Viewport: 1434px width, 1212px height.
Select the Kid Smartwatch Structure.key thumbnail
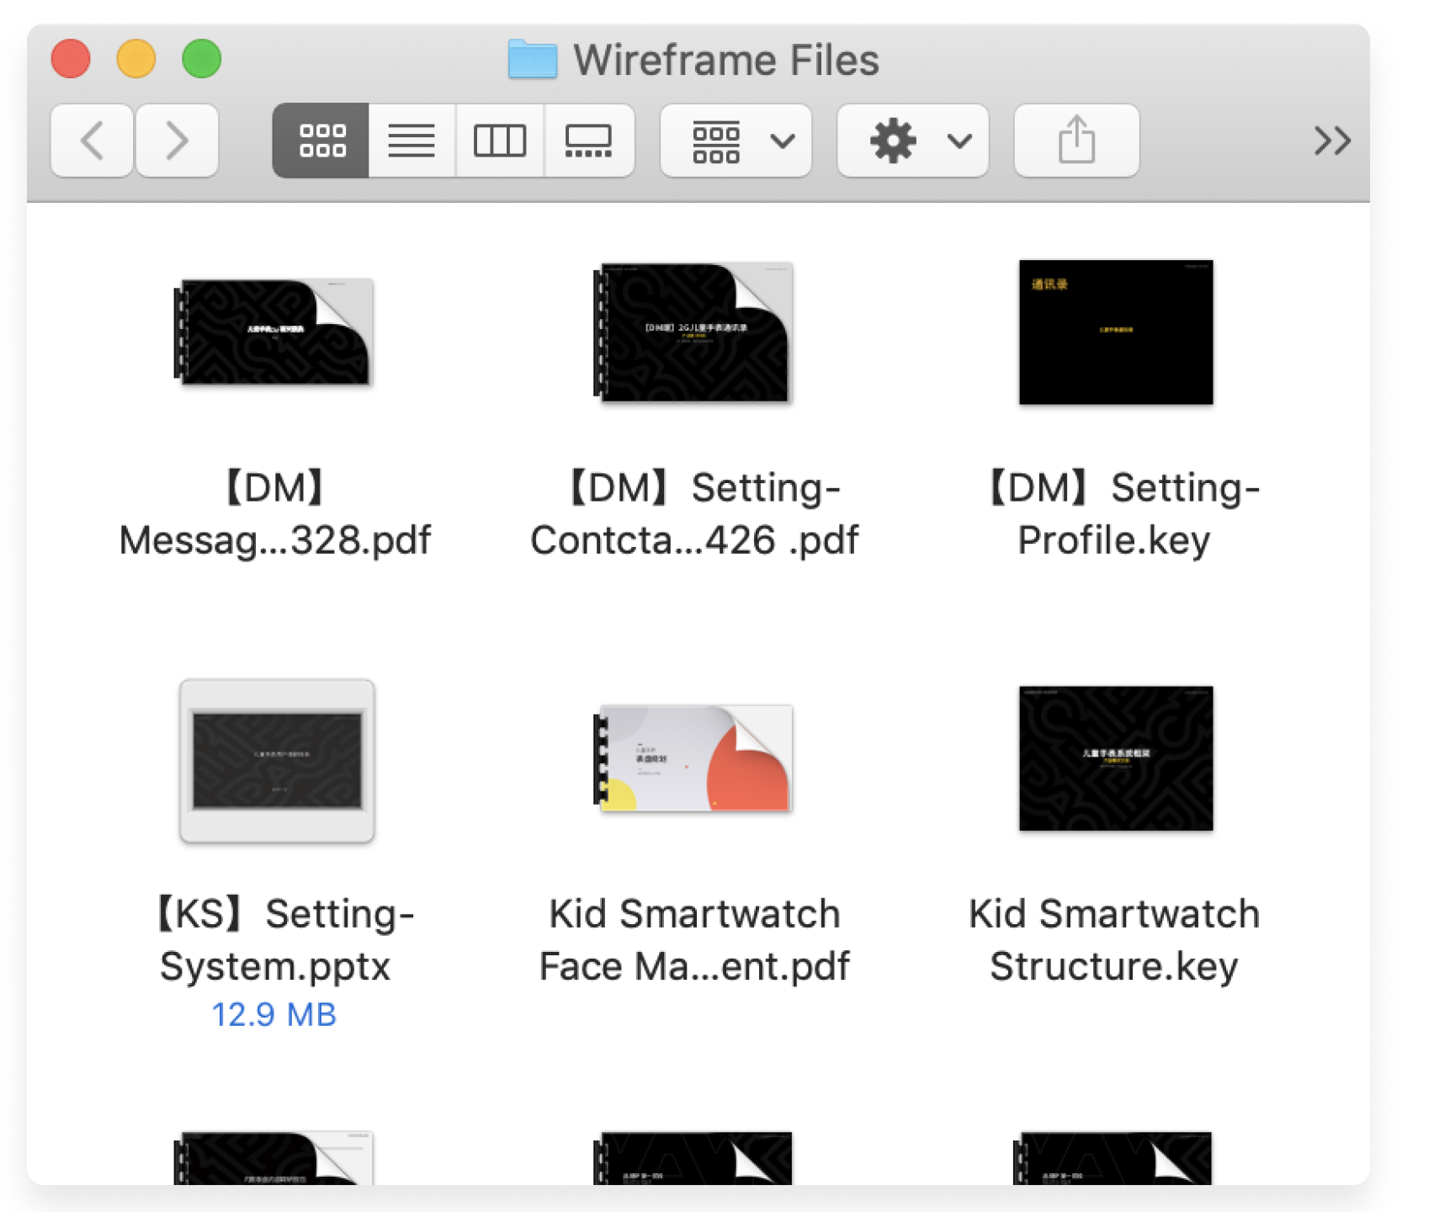(1116, 758)
